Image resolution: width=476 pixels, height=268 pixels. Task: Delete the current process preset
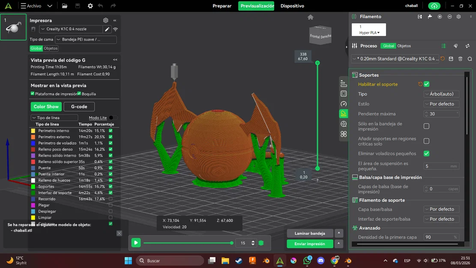[461, 59]
